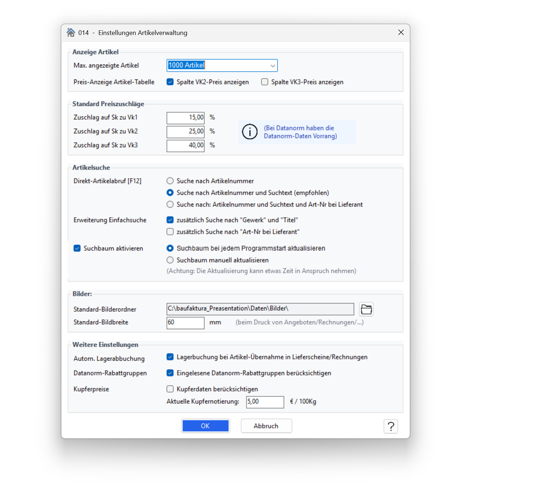Click the Zuschlag auf Sk zu Vk1 field

pyautogui.click(x=185, y=118)
